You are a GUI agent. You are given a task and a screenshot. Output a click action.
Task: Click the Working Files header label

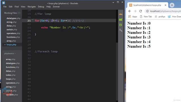click(x=10, y=13)
